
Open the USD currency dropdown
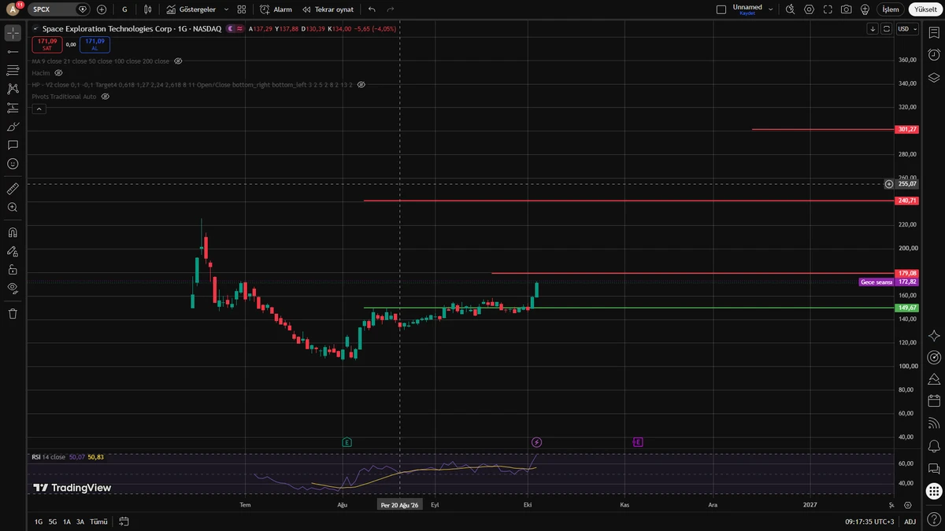[907, 28]
